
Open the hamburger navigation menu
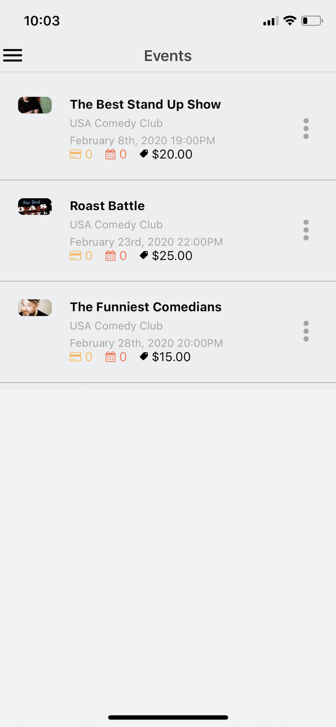13,55
